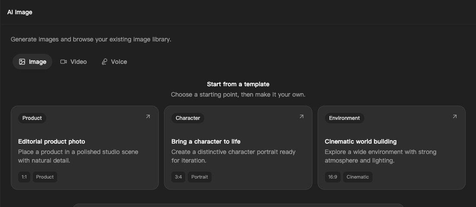Select the Product category badge
The width and height of the screenshot is (476, 207).
tap(32, 118)
